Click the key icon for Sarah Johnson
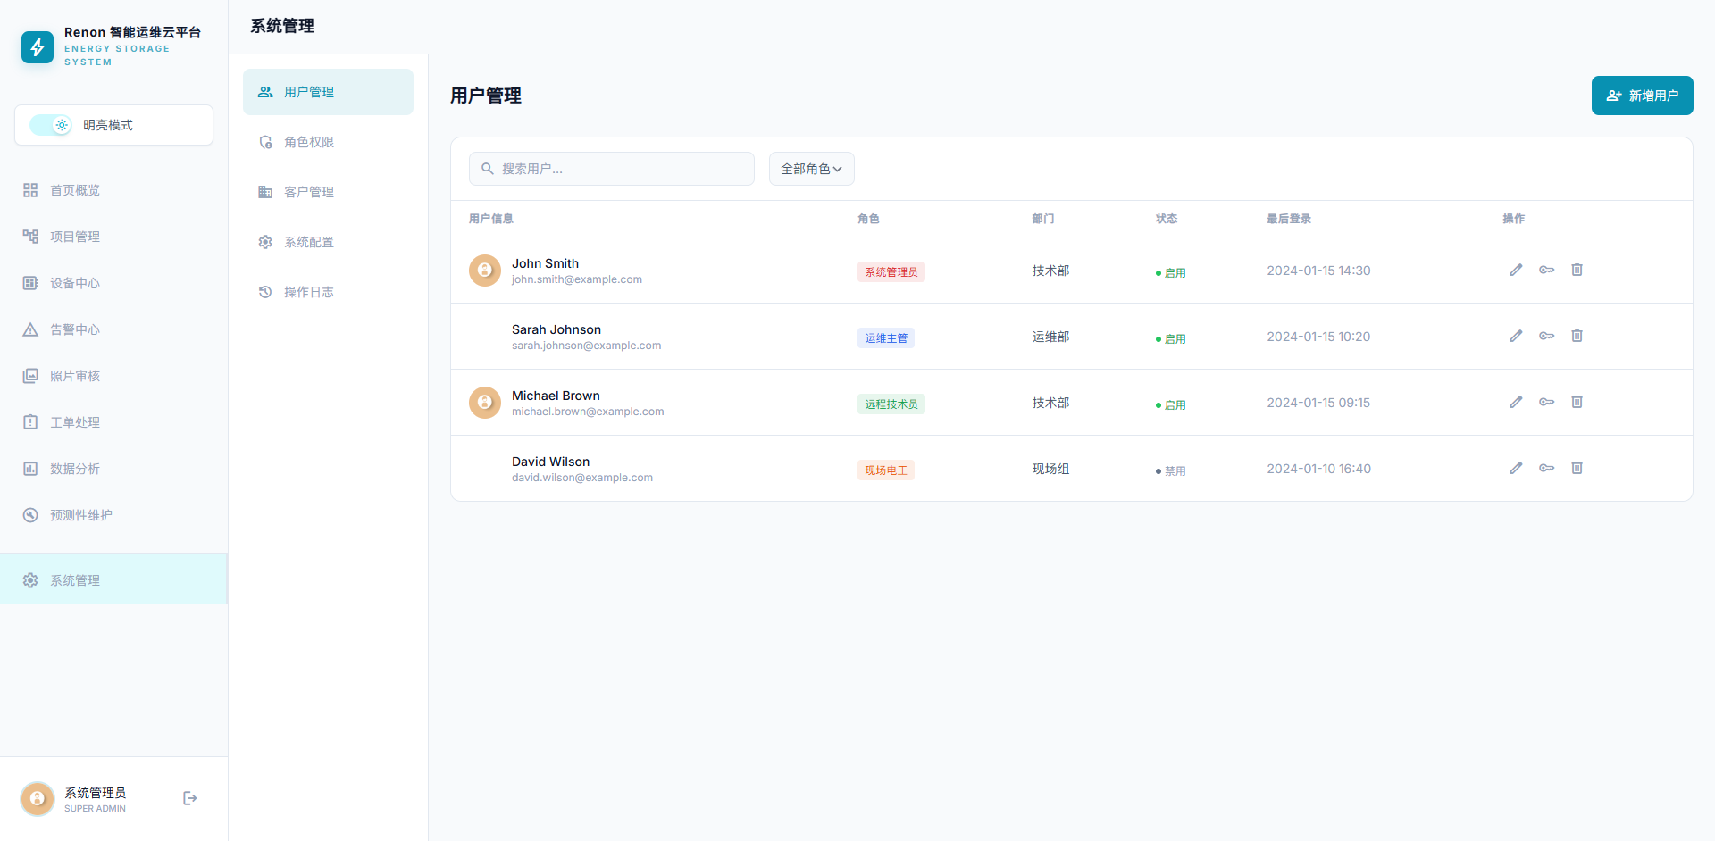This screenshot has width=1715, height=841. tap(1546, 336)
